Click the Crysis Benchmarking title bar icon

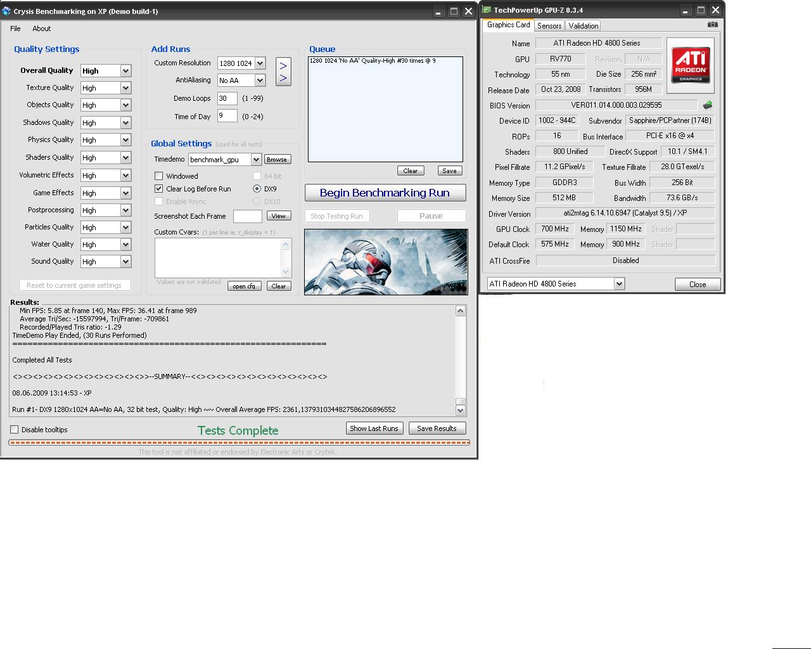[x=6, y=11]
